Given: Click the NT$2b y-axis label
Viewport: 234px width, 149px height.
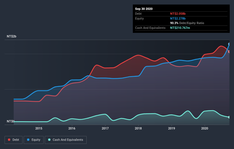Looking at the screenshot, I should point(11,36).
